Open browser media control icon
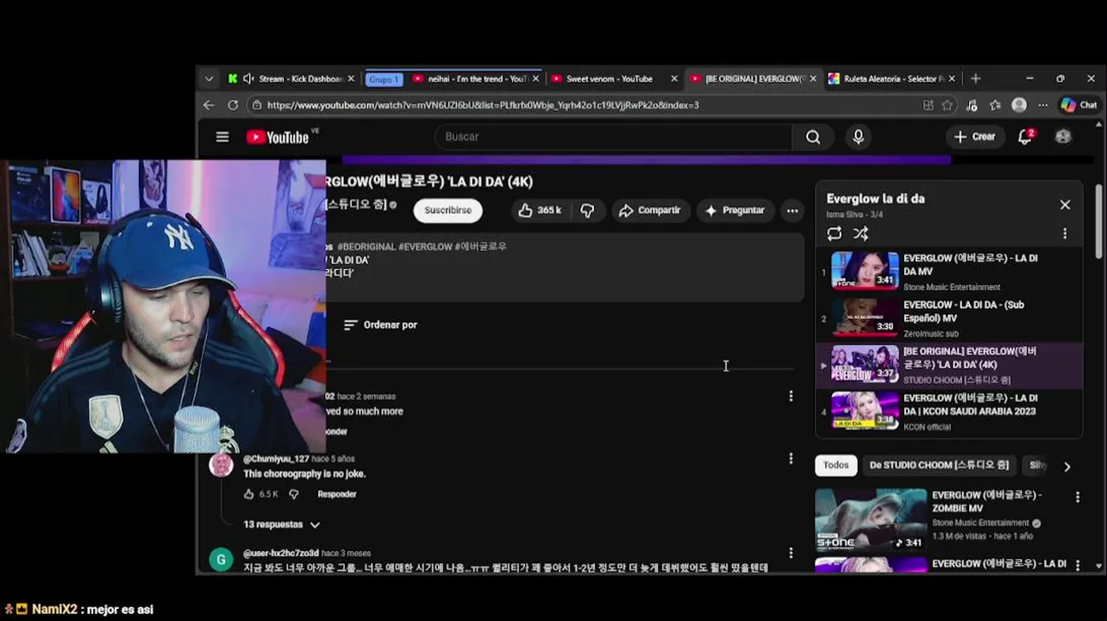The height and width of the screenshot is (621, 1107). [972, 105]
